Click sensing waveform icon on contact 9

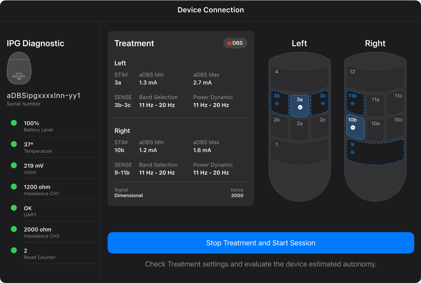pos(353,152)
